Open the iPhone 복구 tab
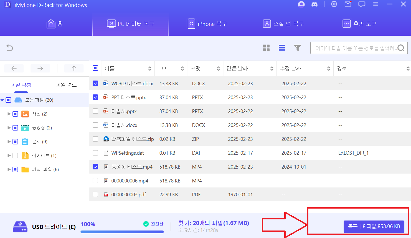The image size is (411, 238). pyautogui.click(x=207, y=24)
